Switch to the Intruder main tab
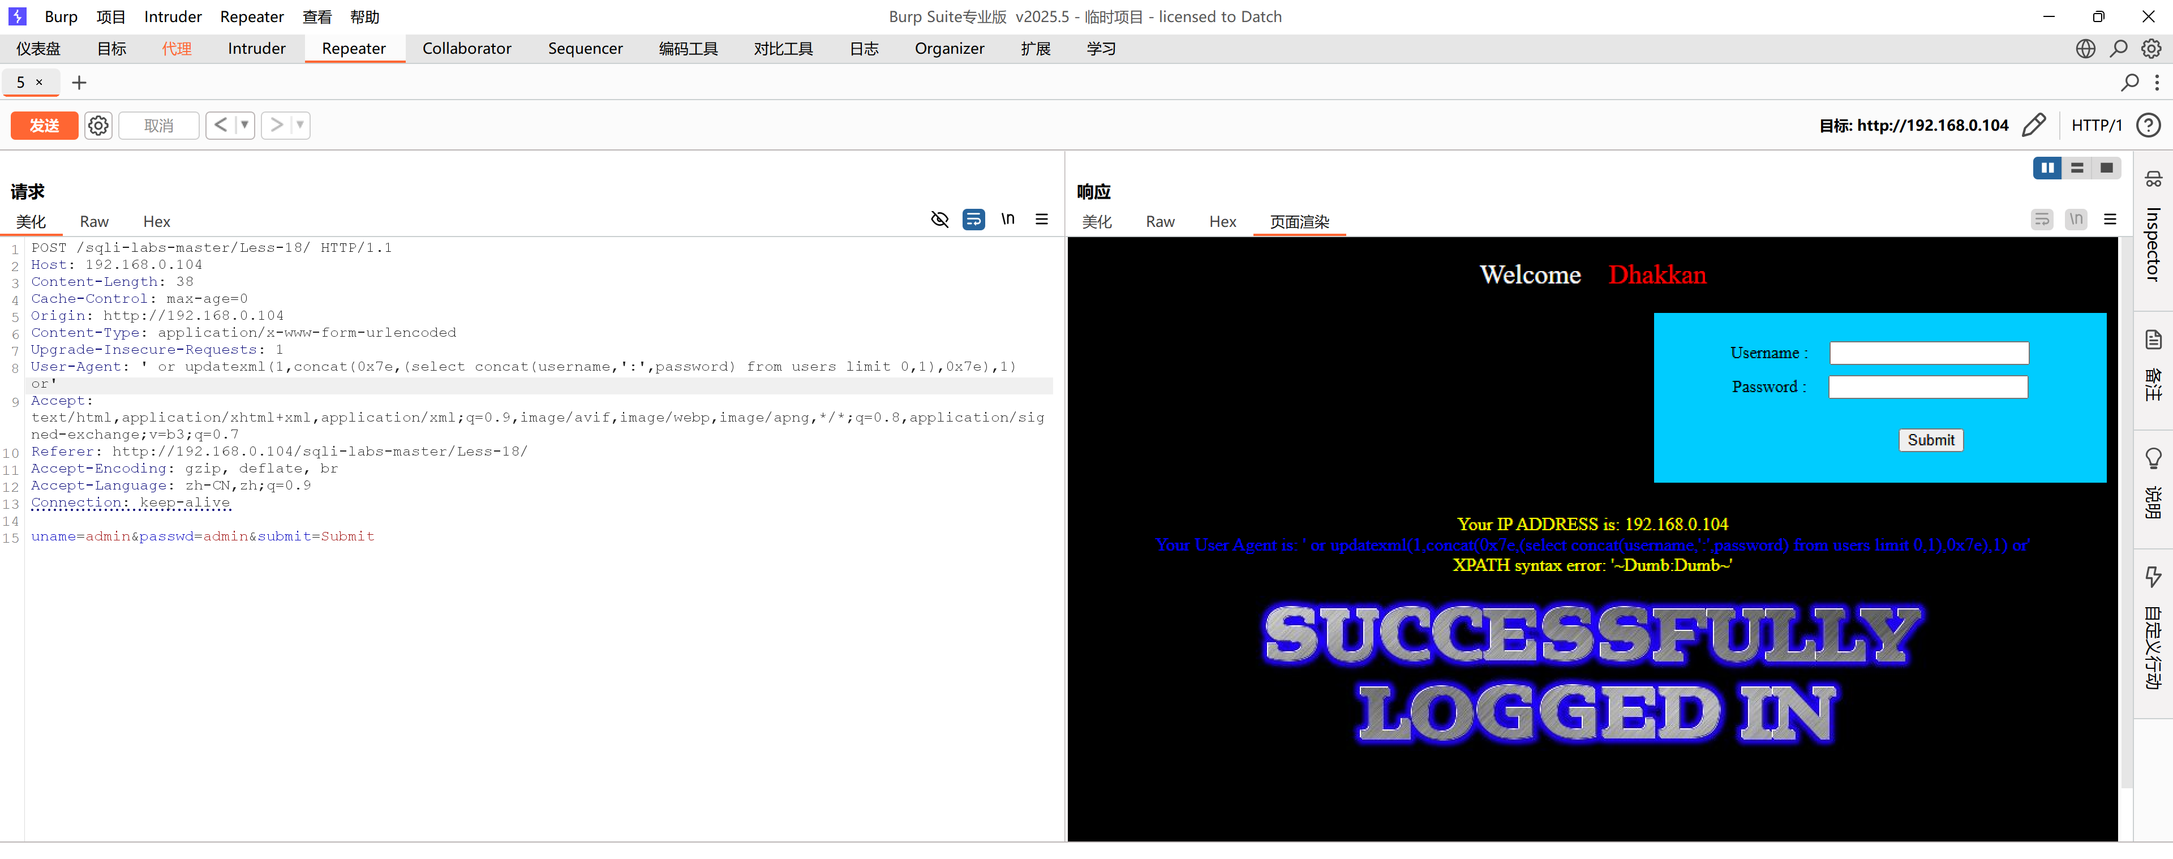 coord(256,49)
